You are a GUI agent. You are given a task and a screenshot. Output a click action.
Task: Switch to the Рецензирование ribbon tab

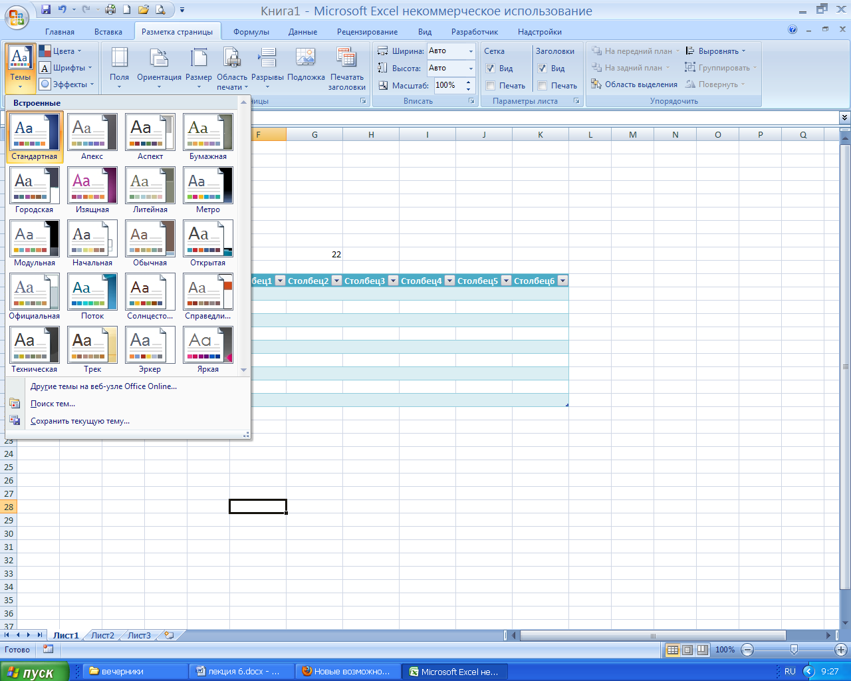(x=367, y=32)
